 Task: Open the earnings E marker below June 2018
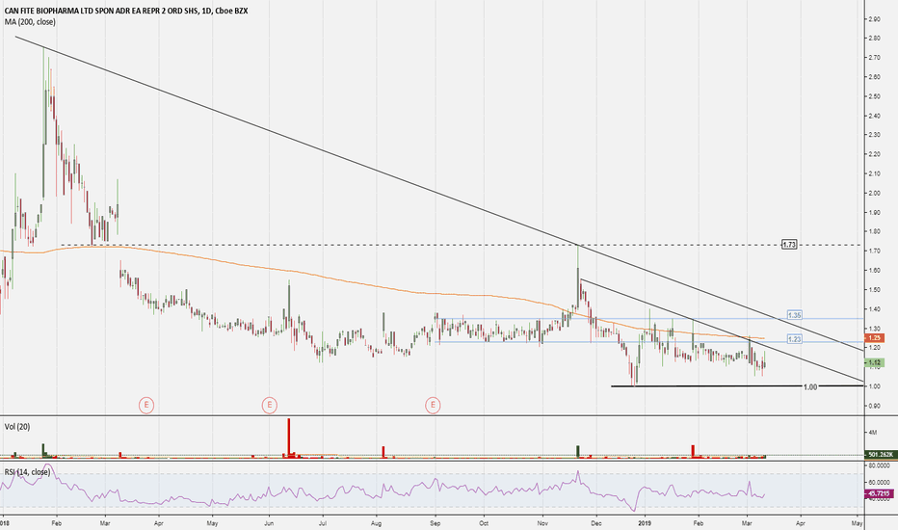pos(269,405)
